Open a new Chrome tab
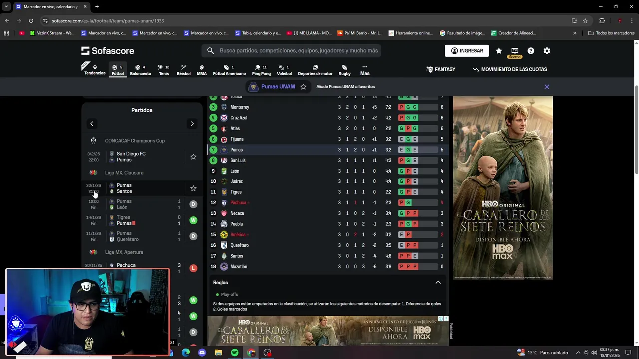Viewport: 639px width, 359px height. click(x=97, y=7)
